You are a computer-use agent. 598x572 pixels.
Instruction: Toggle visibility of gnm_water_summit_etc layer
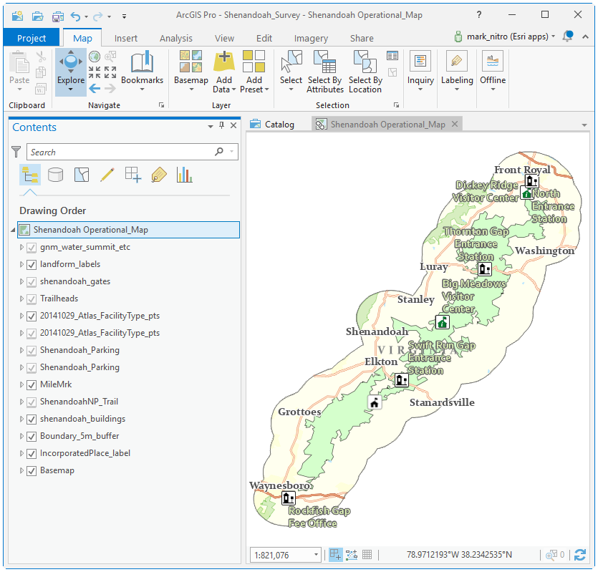32,248
